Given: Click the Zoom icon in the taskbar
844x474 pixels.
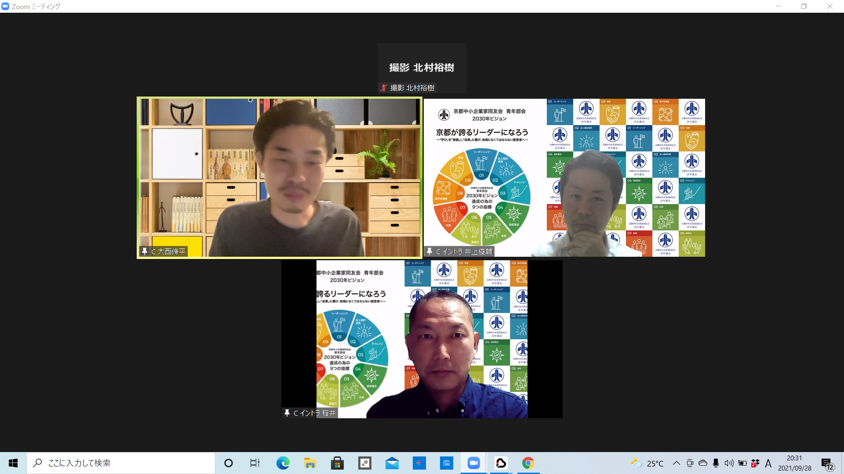Looking at the screenshot, I should click(x=473, y=463).
